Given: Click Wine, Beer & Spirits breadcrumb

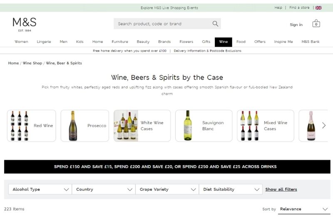Looking at the screenshot, I should point(64,63).
